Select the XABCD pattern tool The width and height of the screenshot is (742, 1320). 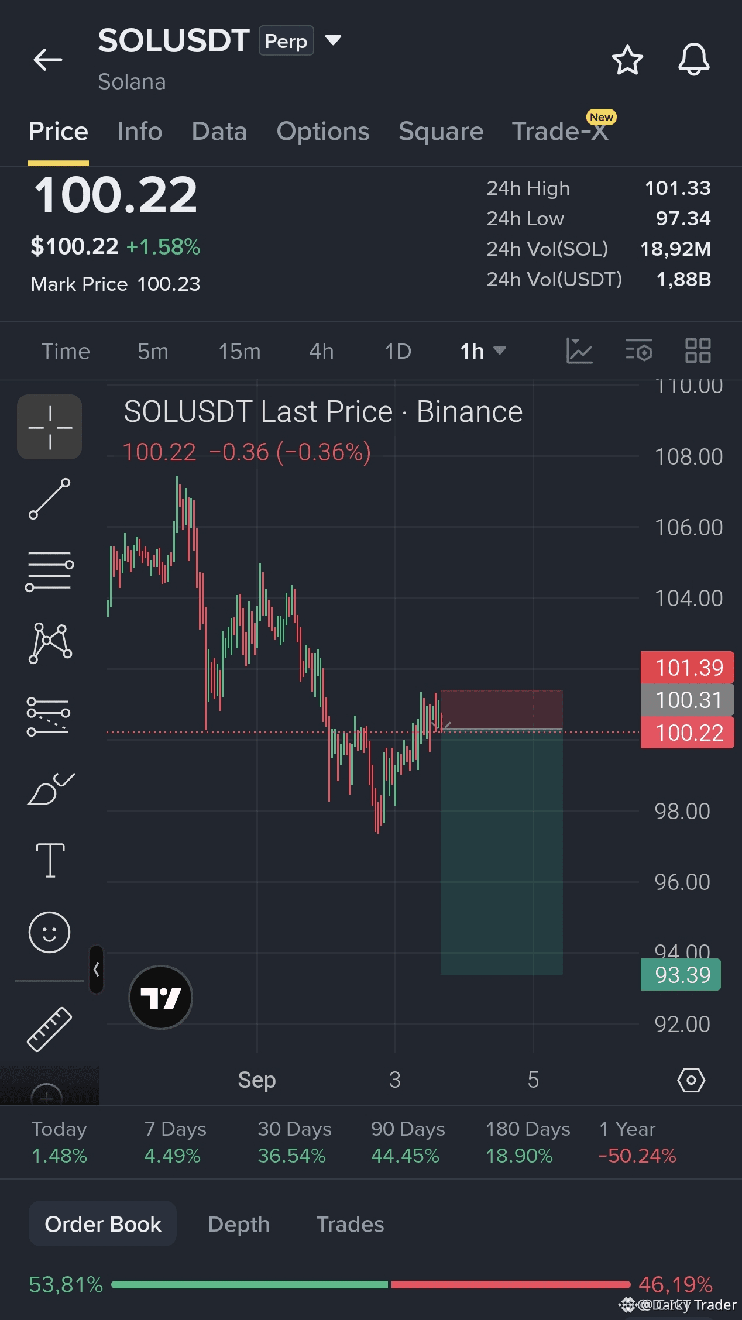point(50,643)
